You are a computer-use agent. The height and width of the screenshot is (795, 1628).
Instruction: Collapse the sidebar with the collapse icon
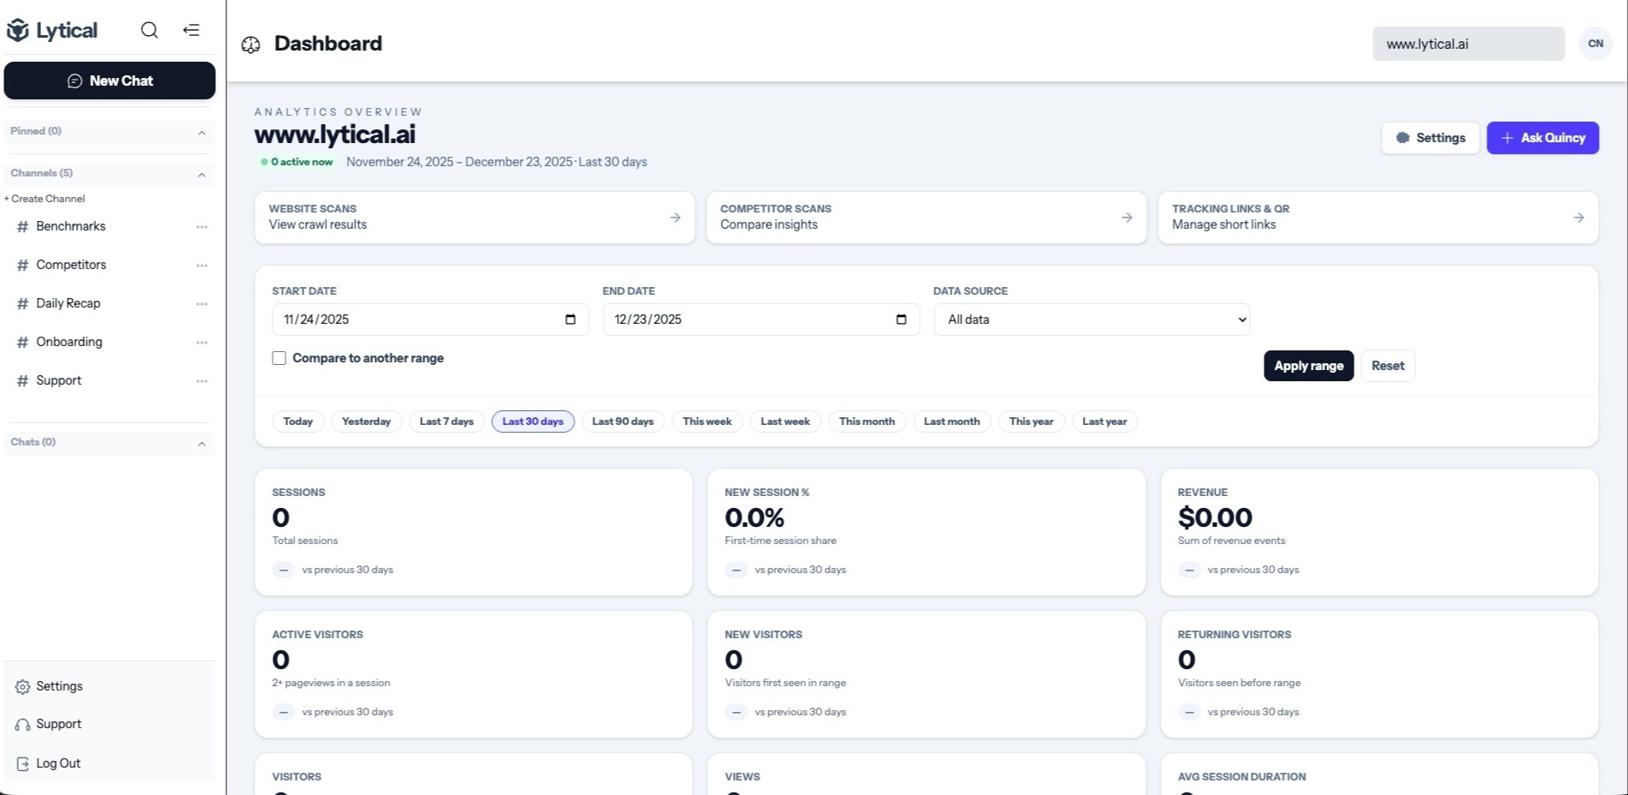[x=191, y=30]
